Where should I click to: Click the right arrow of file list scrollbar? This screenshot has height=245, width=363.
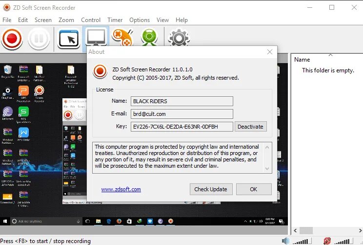coord(360,231)
